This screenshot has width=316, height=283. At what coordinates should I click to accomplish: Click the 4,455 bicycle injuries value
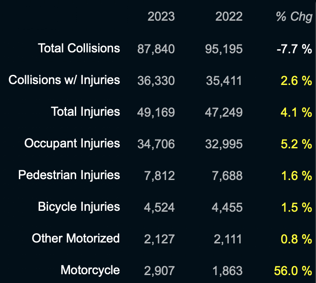[227, 207]
